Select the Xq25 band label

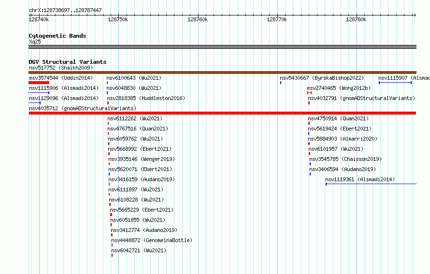click(x=35, y=42)
